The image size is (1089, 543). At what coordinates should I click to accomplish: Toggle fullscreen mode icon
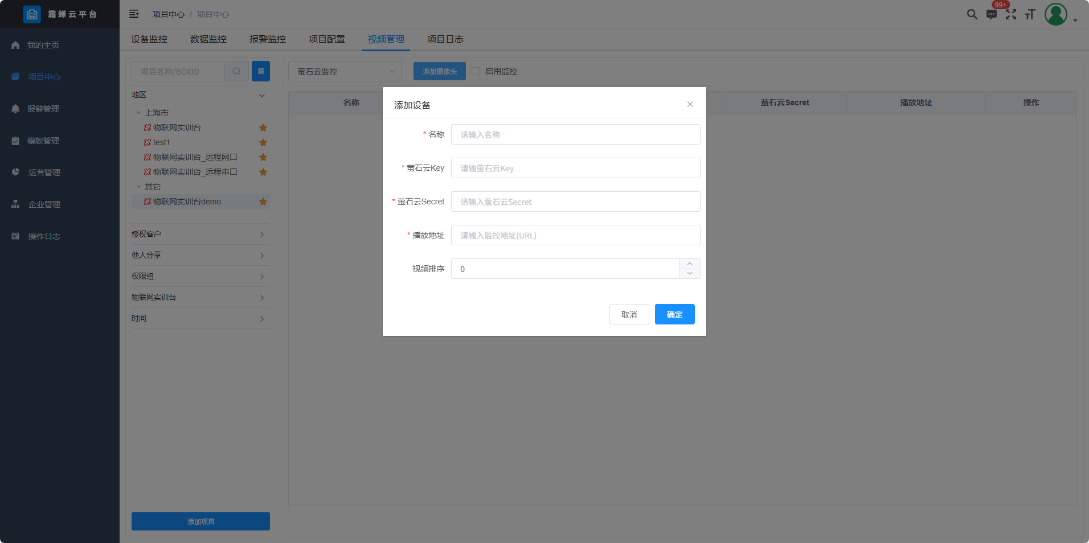point(1011,15)
